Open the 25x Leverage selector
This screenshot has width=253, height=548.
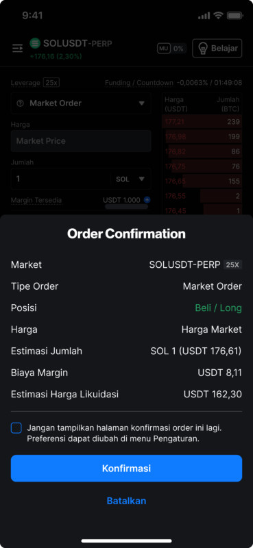click(51, 83)
